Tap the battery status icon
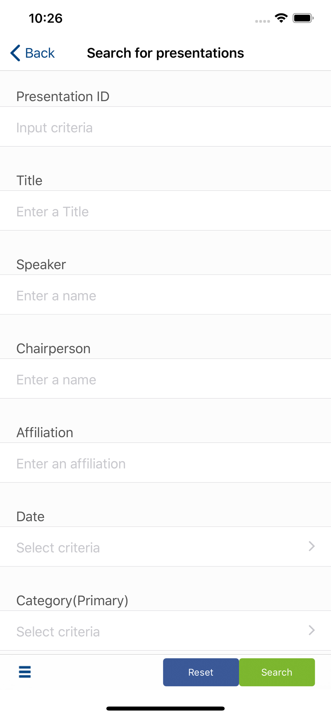 point(303,18)
